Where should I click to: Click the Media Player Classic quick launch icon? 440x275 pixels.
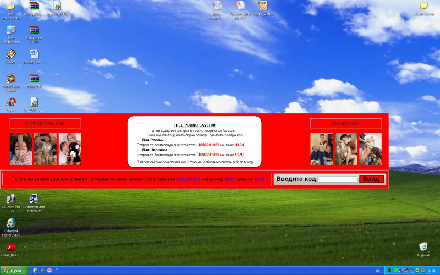pyautogui.click(x=42, y=271)
